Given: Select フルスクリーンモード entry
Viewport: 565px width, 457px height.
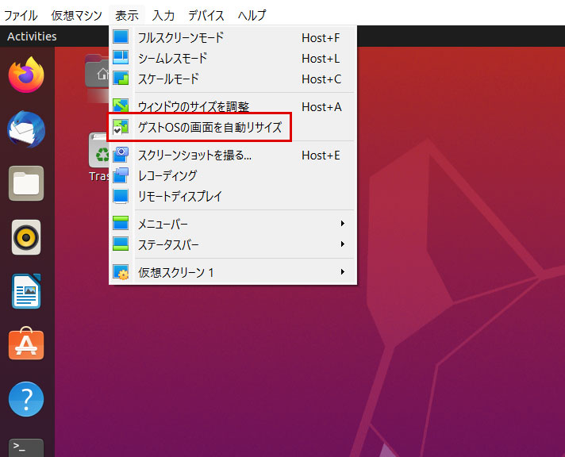Looking at the screenshot, I should pyautogui.click(x=233, y=37).
